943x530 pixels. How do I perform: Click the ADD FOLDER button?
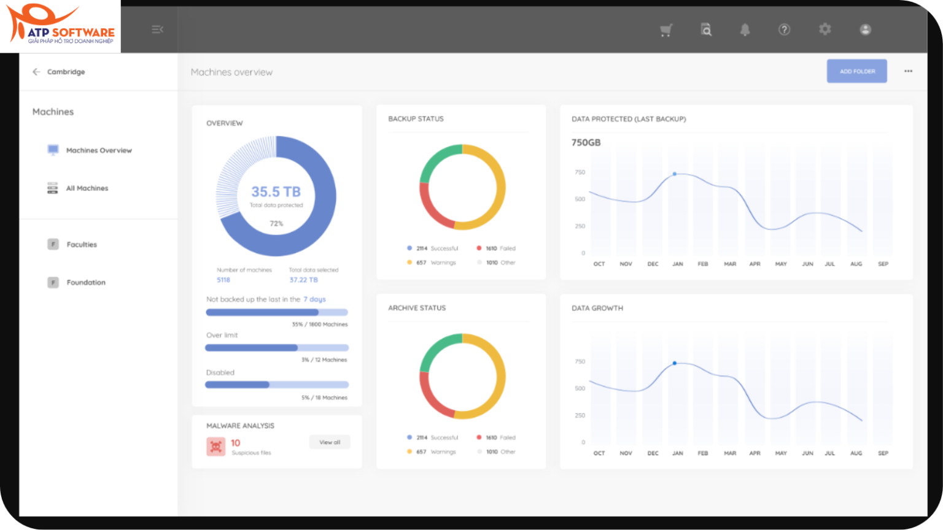pyautogui.click(x=856, y=71)
